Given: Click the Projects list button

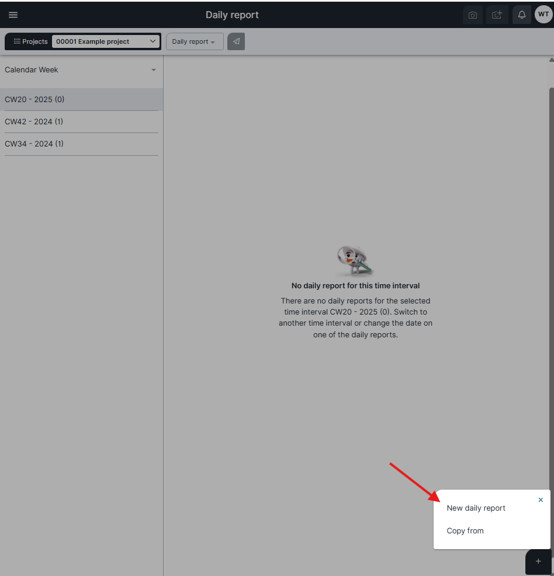Looking at the screenshot, I should coord(30,41).
